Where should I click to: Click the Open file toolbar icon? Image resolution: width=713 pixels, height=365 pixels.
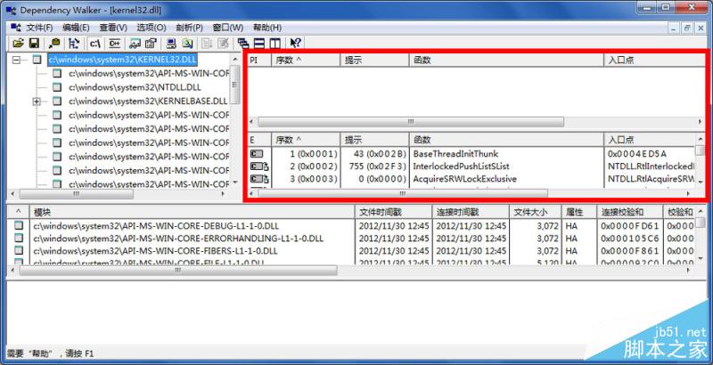coord(18,43)
